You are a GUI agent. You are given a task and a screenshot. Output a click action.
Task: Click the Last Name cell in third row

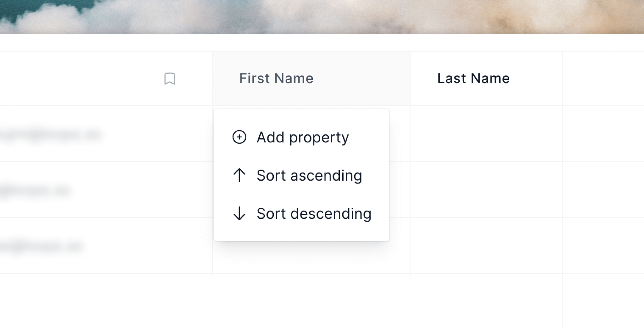[486, 246]
